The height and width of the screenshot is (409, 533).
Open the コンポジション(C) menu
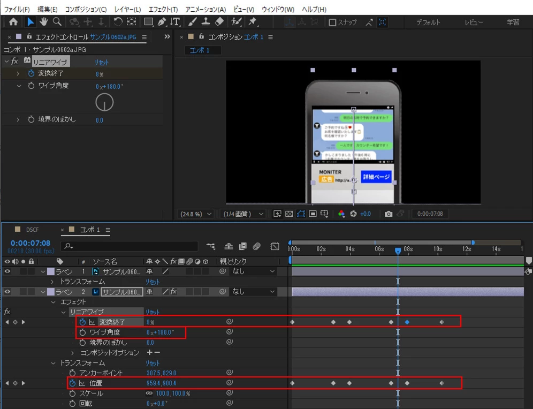[x=86, y=9]
